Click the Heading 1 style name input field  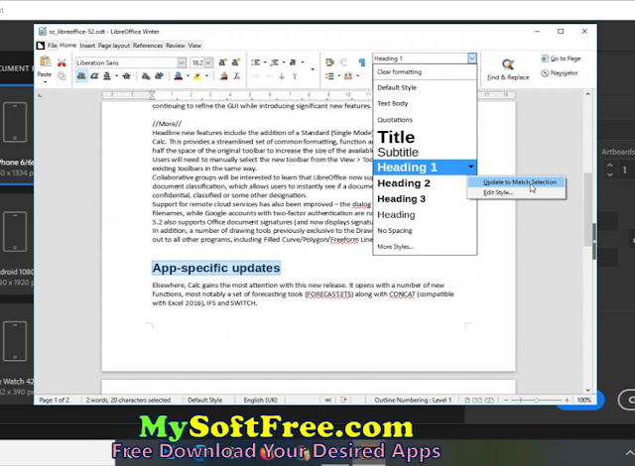click(x=421, y=58)
